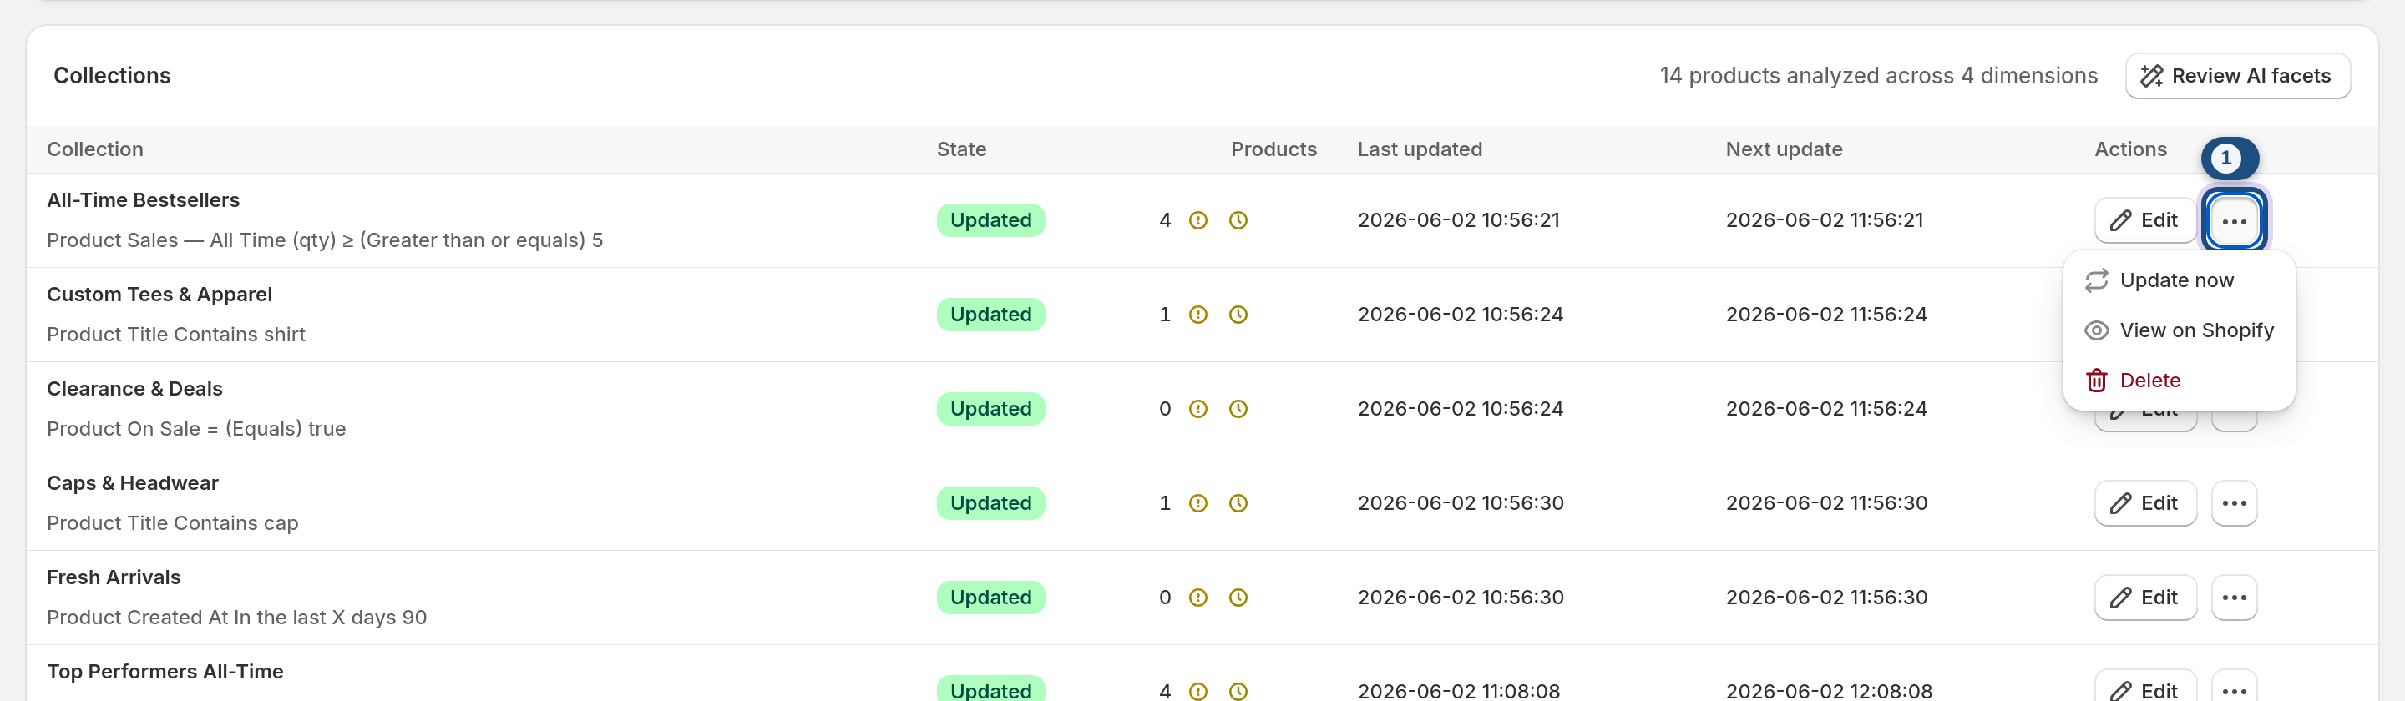Click the clock icon for Clearance & Deals
The image size is (2405, 701).
pos(1238,409)
